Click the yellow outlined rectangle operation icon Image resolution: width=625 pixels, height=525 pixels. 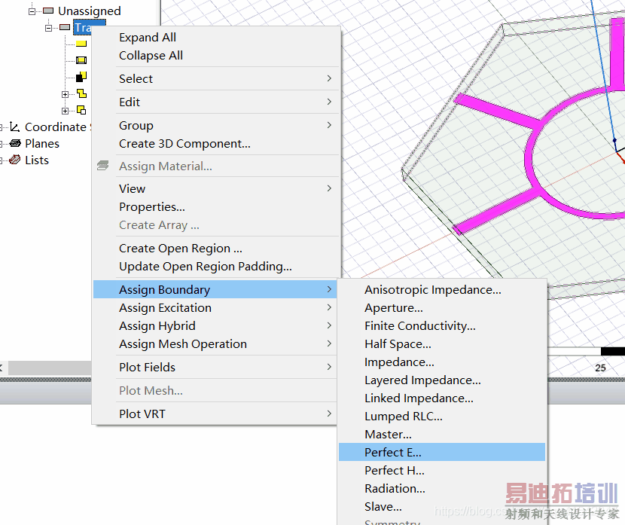[x=81, y=60]
